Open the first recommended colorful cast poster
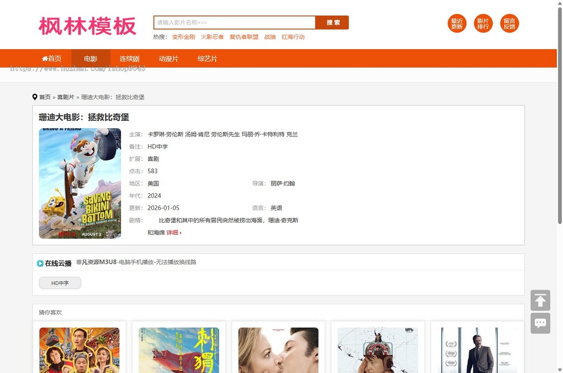Viewport: 563px width, 373px height. click(79, 350)
